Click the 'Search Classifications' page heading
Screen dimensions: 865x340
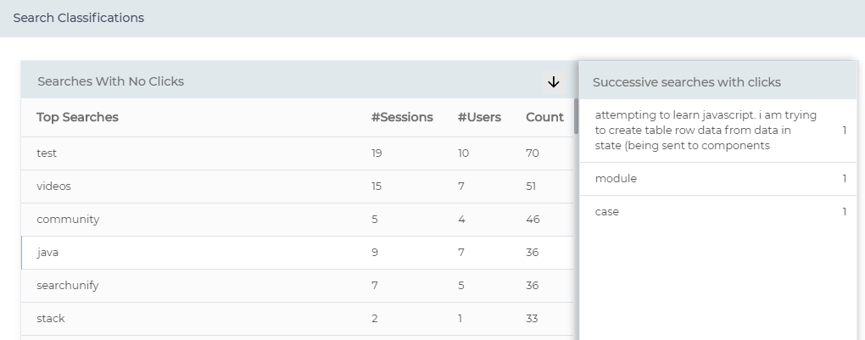point(79,18)
